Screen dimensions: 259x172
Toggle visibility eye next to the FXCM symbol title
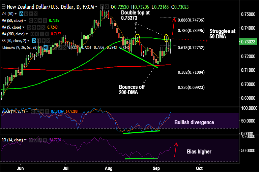[x=102, y=7]
